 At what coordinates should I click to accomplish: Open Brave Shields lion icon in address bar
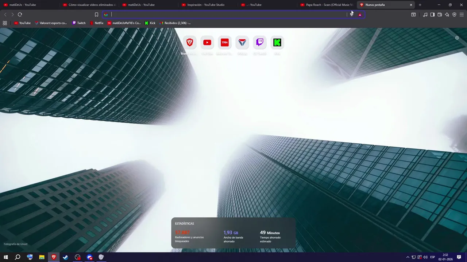click(352, 15)
